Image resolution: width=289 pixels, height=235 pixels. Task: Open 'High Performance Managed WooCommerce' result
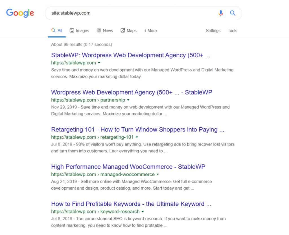point(128,167)
